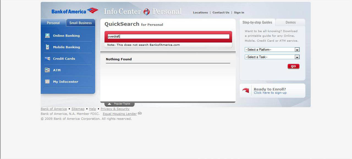Click the Equal Housing Lender house icon
The width and height of the screenshot is (352, 159).
(140, 113)
